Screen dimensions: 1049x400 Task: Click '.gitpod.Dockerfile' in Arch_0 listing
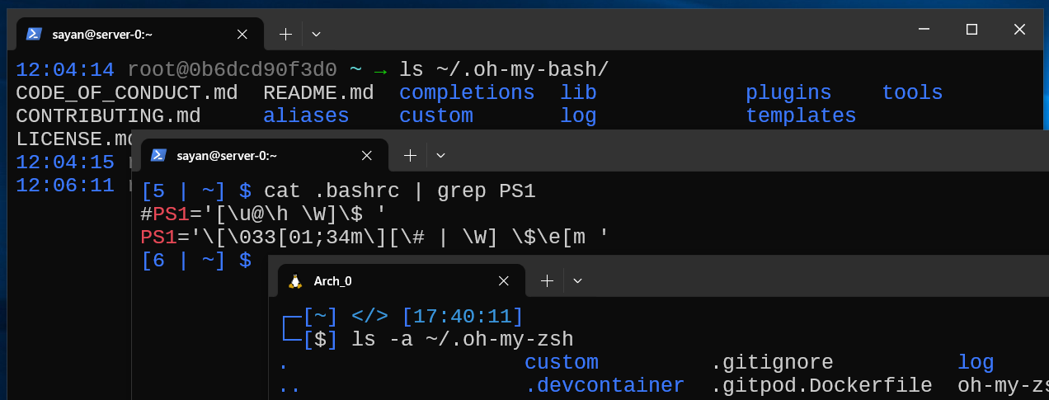(x=821, y=386)
